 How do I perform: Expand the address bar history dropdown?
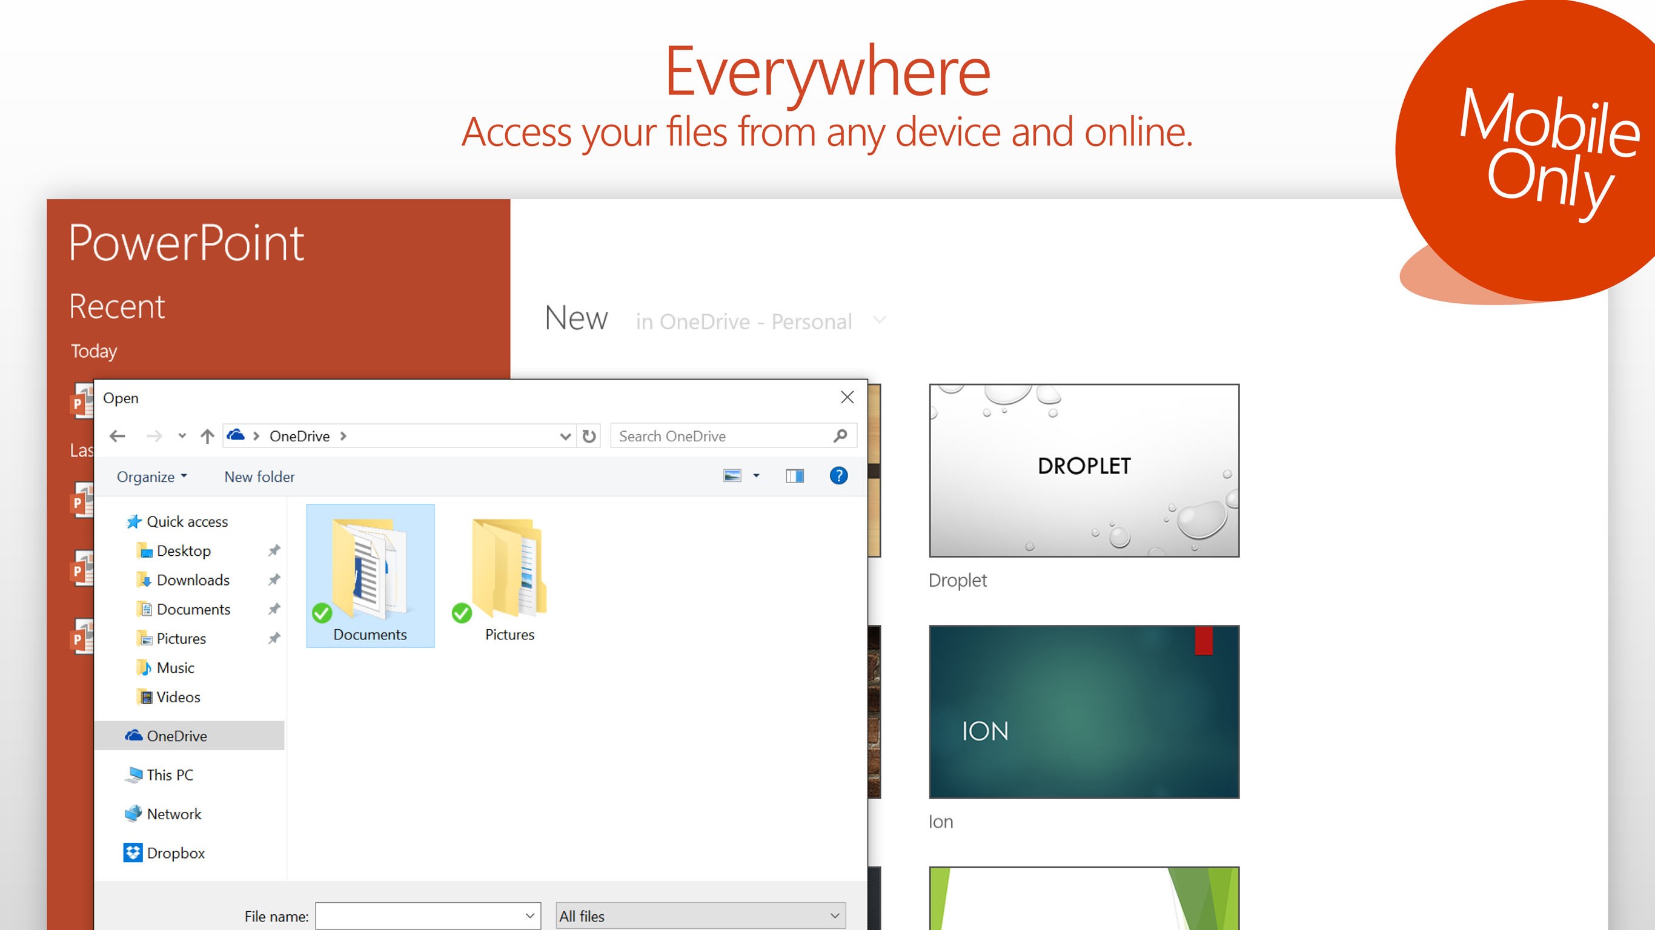pos(565,437)
